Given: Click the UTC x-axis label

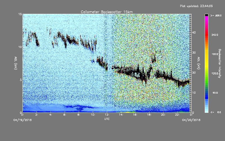Looking at the screenshot, I should tap(107, 119).
